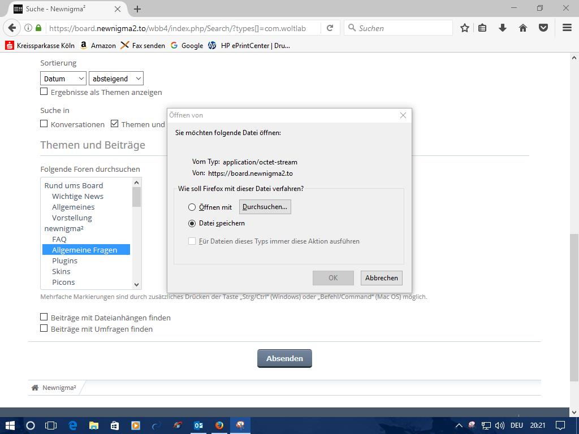Open Firefox hamburger menu
Screen dimensions: 579x434
pos(567,28)
